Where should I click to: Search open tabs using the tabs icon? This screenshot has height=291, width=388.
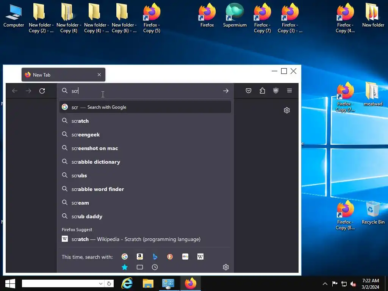[140, 267]
